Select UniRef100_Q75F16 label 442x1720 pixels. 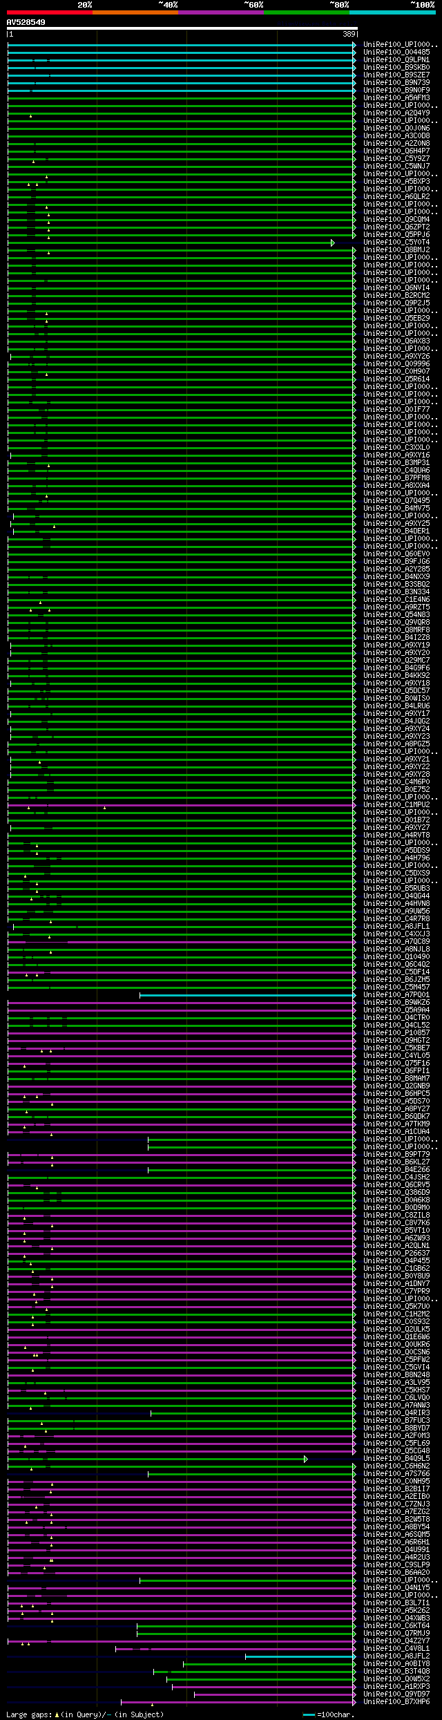[x=396, y=1064]
